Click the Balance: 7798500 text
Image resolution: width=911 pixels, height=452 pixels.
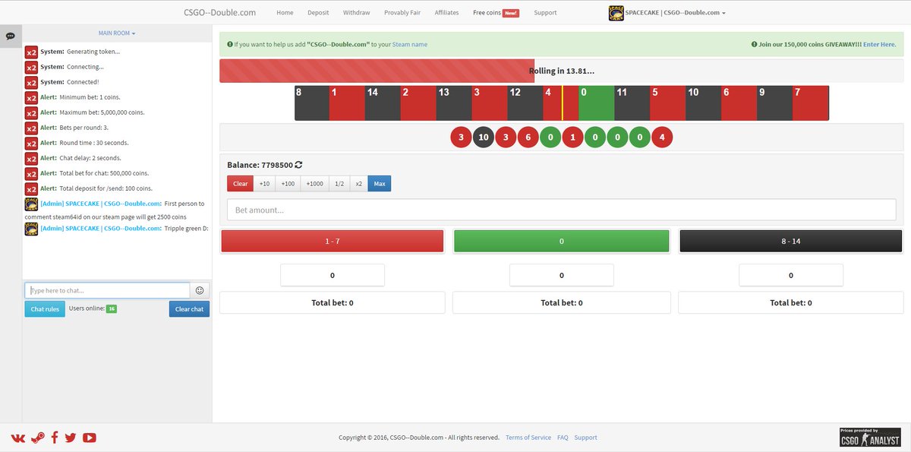260,165
